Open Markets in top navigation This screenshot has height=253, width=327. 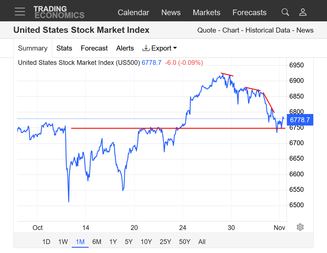tap(207, 13)
